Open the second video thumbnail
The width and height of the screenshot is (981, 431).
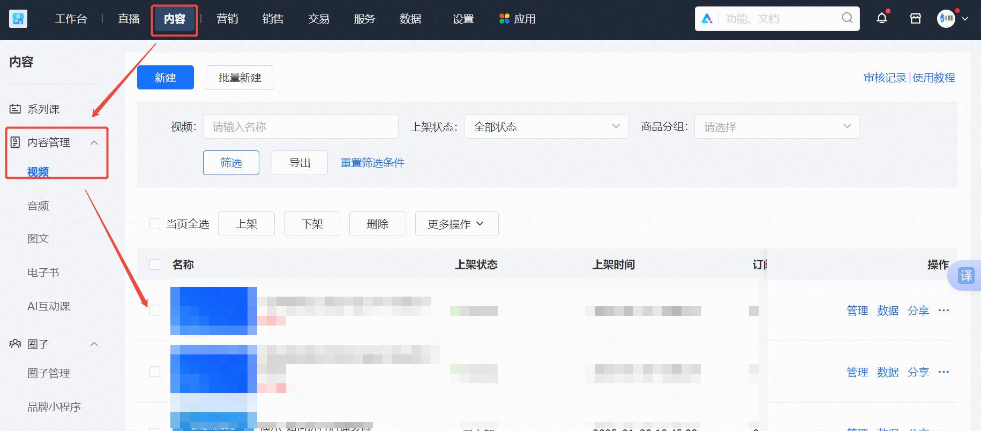214,369
